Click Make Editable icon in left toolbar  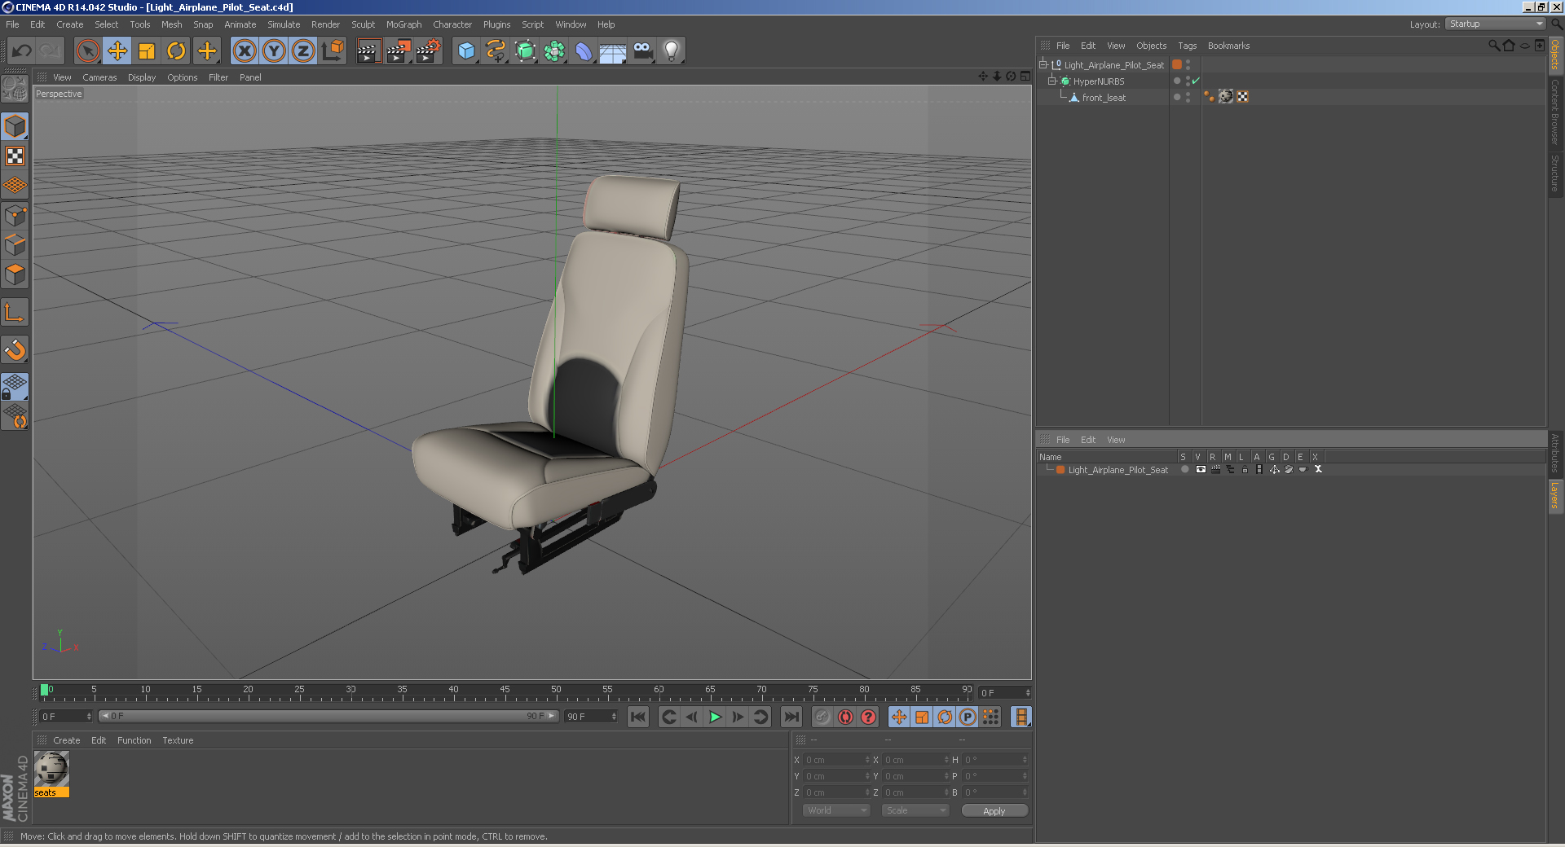(x=15, y=88)
